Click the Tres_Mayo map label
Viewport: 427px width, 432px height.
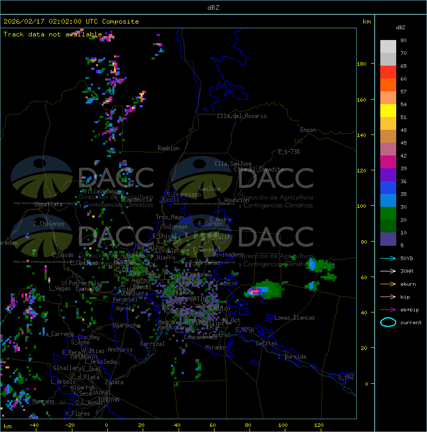tap(169, 217)
